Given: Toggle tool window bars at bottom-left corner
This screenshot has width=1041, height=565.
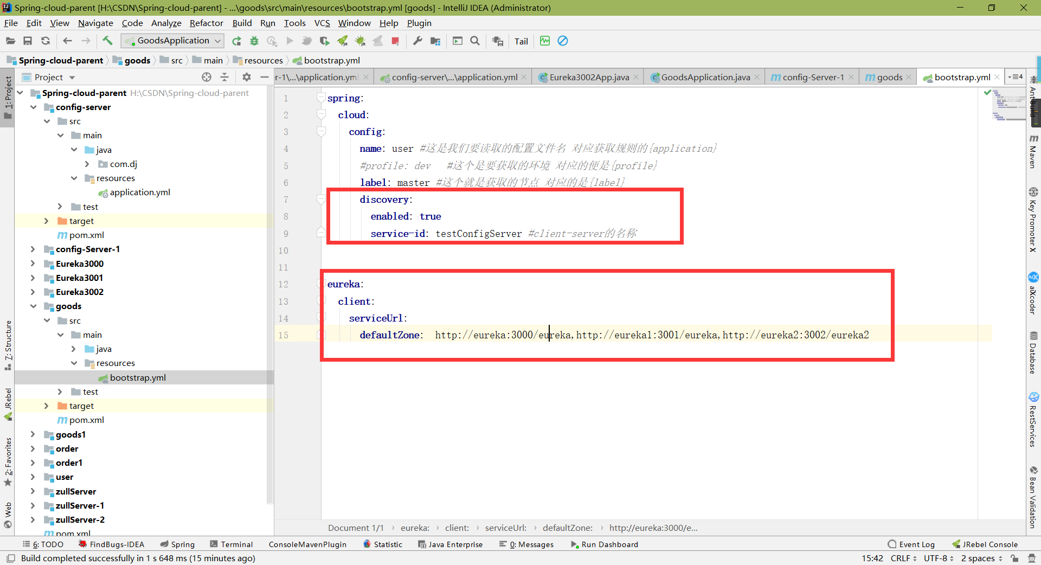Looking at the screenshot, I should [x=10, y=558].
